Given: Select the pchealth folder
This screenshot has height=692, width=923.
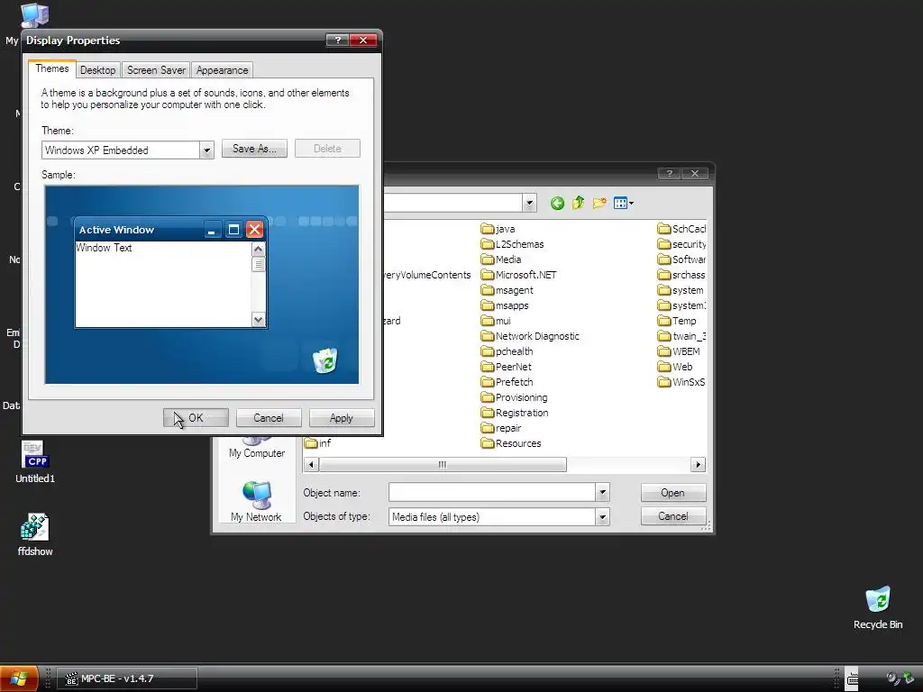Looking at the screenshot, I should [507, 351].
